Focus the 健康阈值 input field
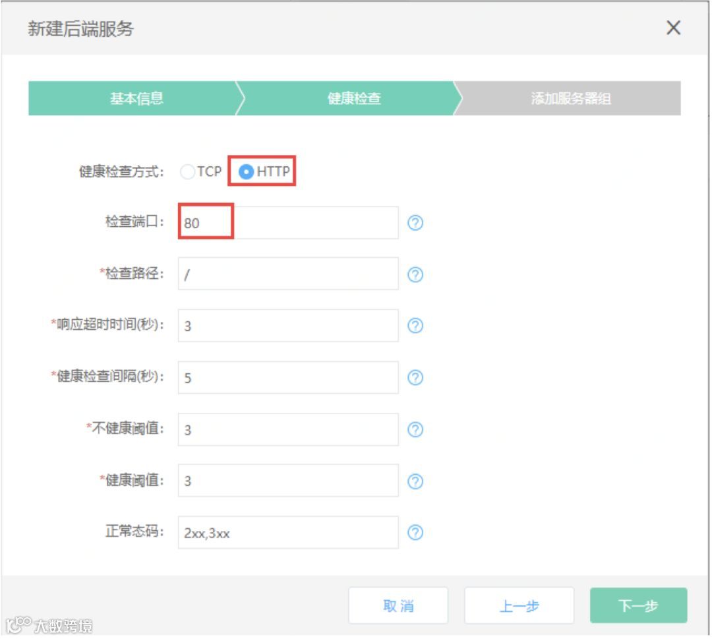The image size is (712, 639). [x=288, y=481]
